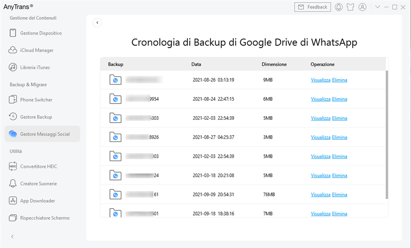The image size is (411, 248).
Task: Click the social messages chat bubble icon
Action: [12, 134]
